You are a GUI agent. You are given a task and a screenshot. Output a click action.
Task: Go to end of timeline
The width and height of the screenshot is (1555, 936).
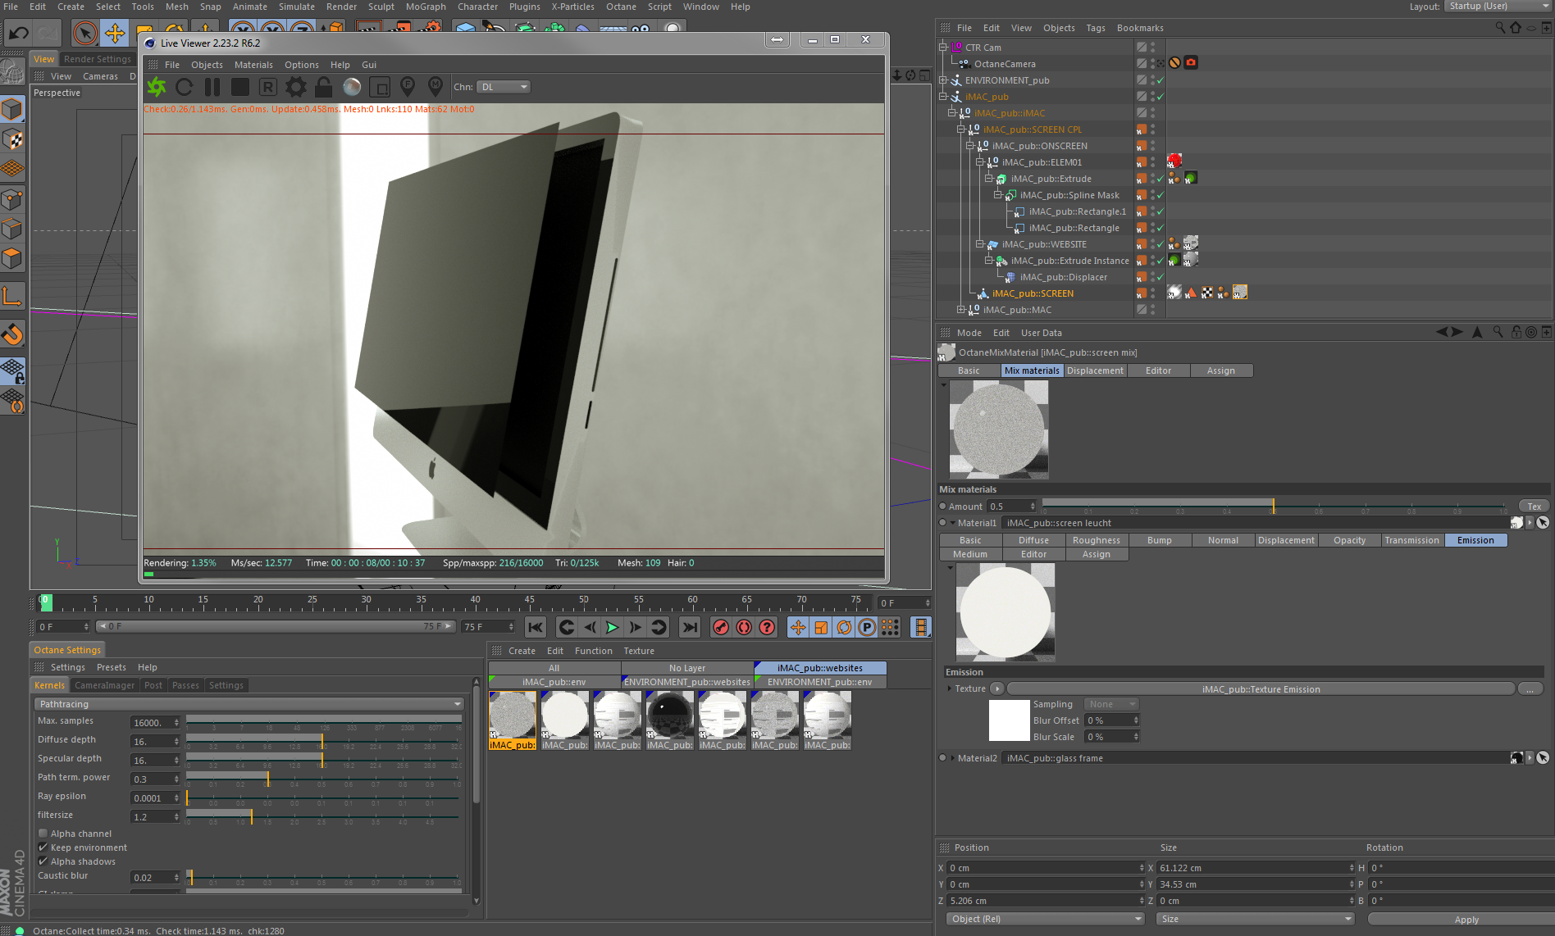[691, 628]
